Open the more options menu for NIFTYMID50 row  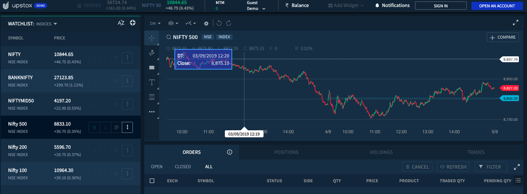127,104
